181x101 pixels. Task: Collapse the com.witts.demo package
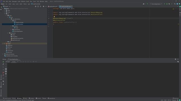[x=10, y=19]
